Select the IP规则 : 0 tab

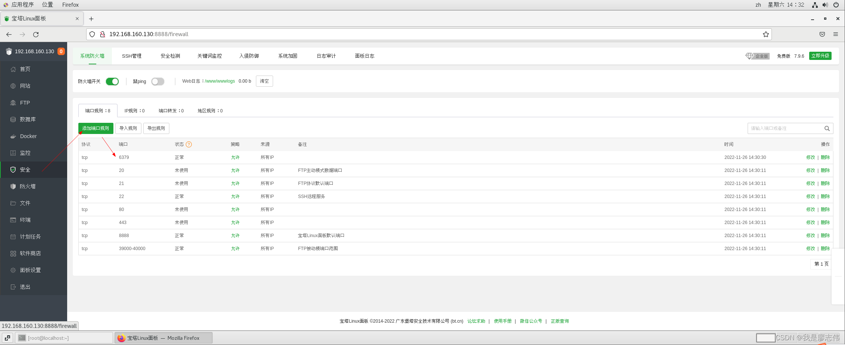point(135,111)
